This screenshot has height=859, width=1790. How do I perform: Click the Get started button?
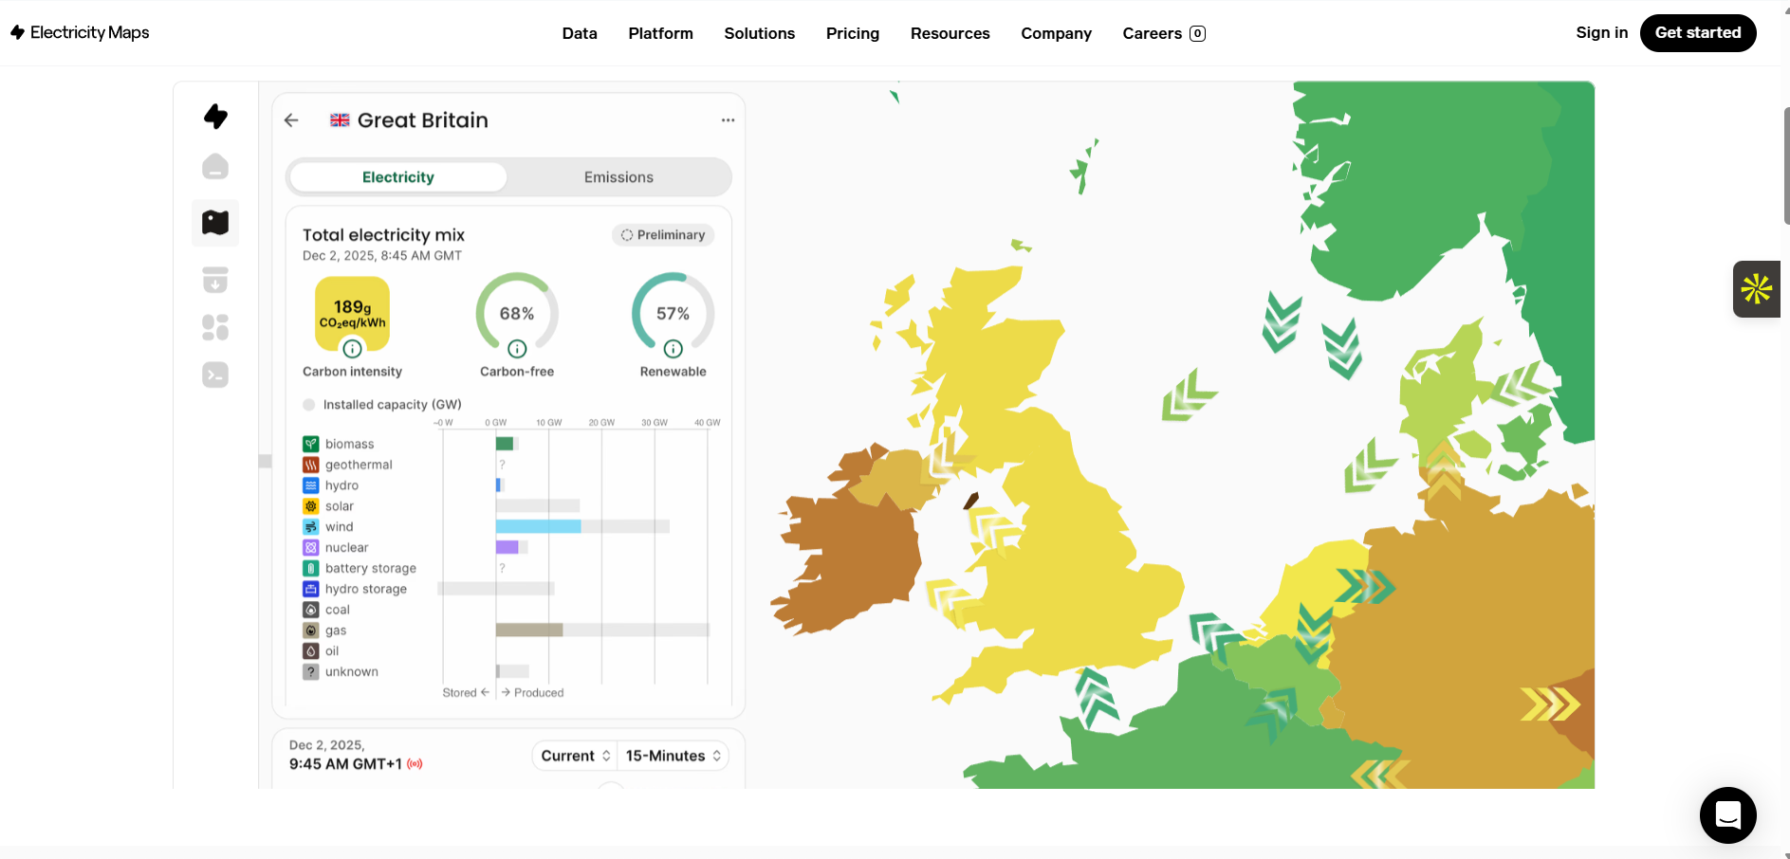(1698, 32)
